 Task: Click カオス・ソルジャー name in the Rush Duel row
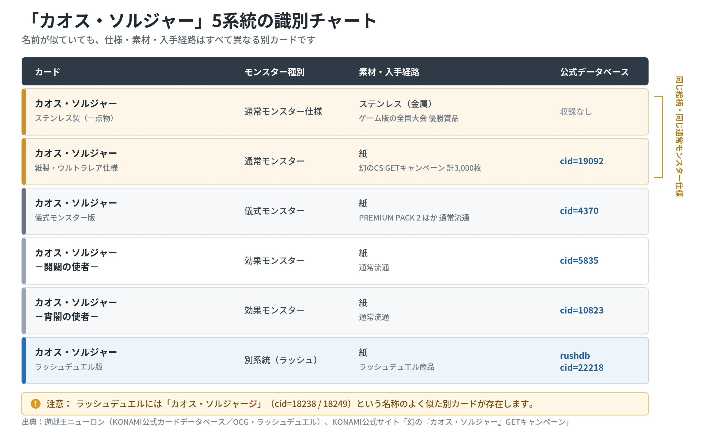point(76,352)
